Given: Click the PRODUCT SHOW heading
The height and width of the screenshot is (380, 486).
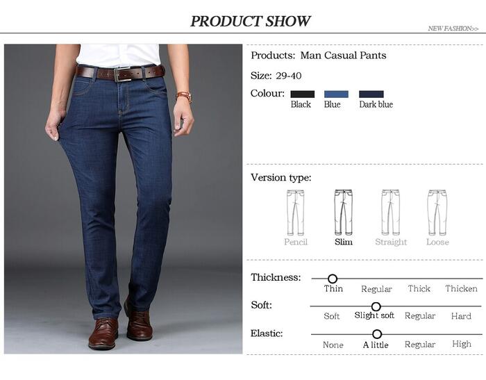Looking at the screenshot, I should click(x=250, y=21).
